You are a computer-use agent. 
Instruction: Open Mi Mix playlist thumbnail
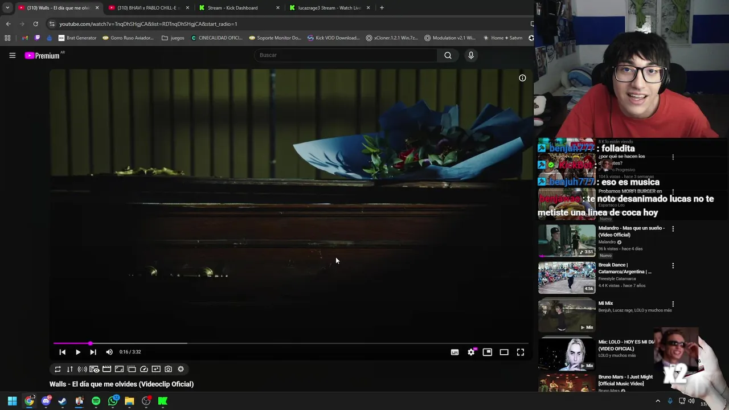(567, 315)
